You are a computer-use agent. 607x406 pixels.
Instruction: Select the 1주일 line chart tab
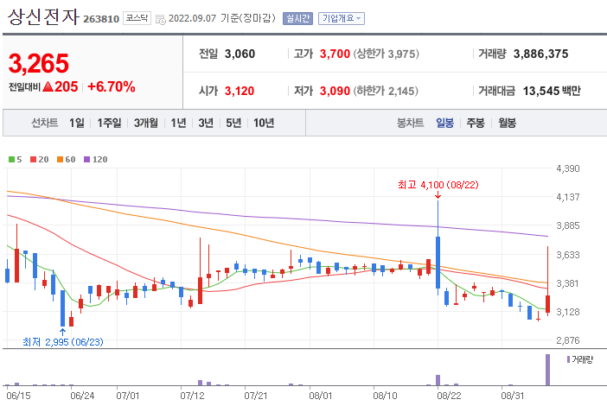click(x=109, y=123)
